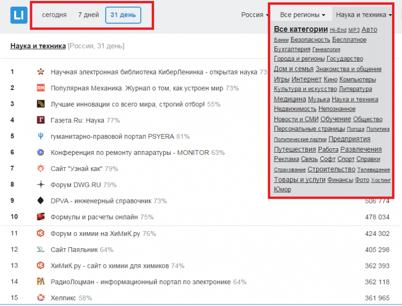Screen dimensions: 402x306
Task: Choose Строительство category
Action: 331,169
